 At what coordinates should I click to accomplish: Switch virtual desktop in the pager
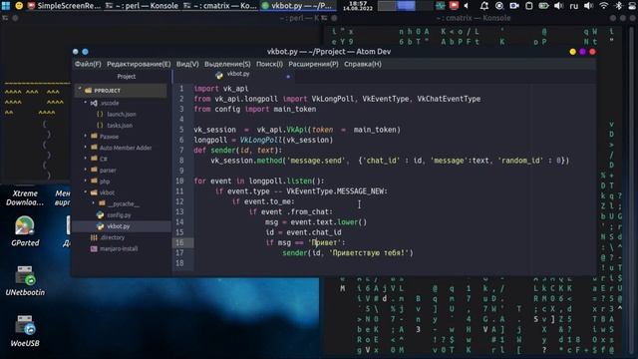click(x=406, y=6)
